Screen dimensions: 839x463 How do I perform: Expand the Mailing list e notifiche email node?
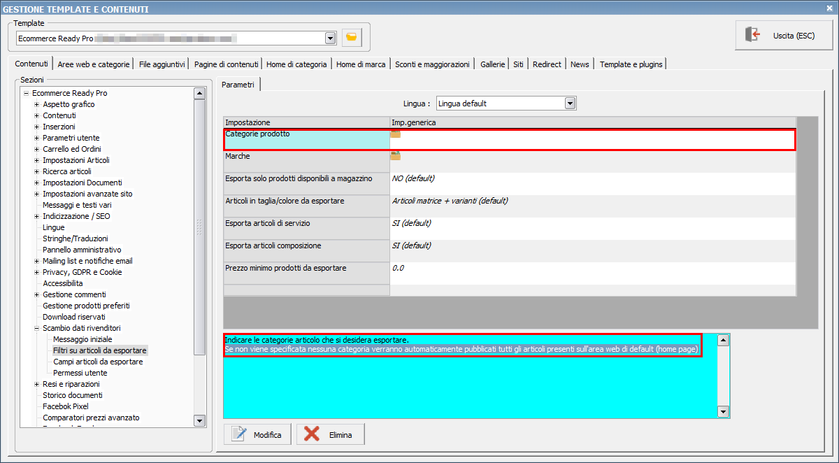tap(36, 261)
